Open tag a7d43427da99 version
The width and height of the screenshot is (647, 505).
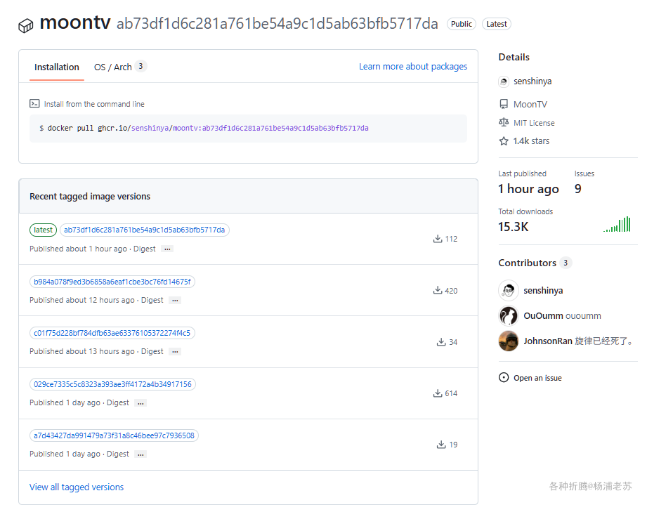114,435
